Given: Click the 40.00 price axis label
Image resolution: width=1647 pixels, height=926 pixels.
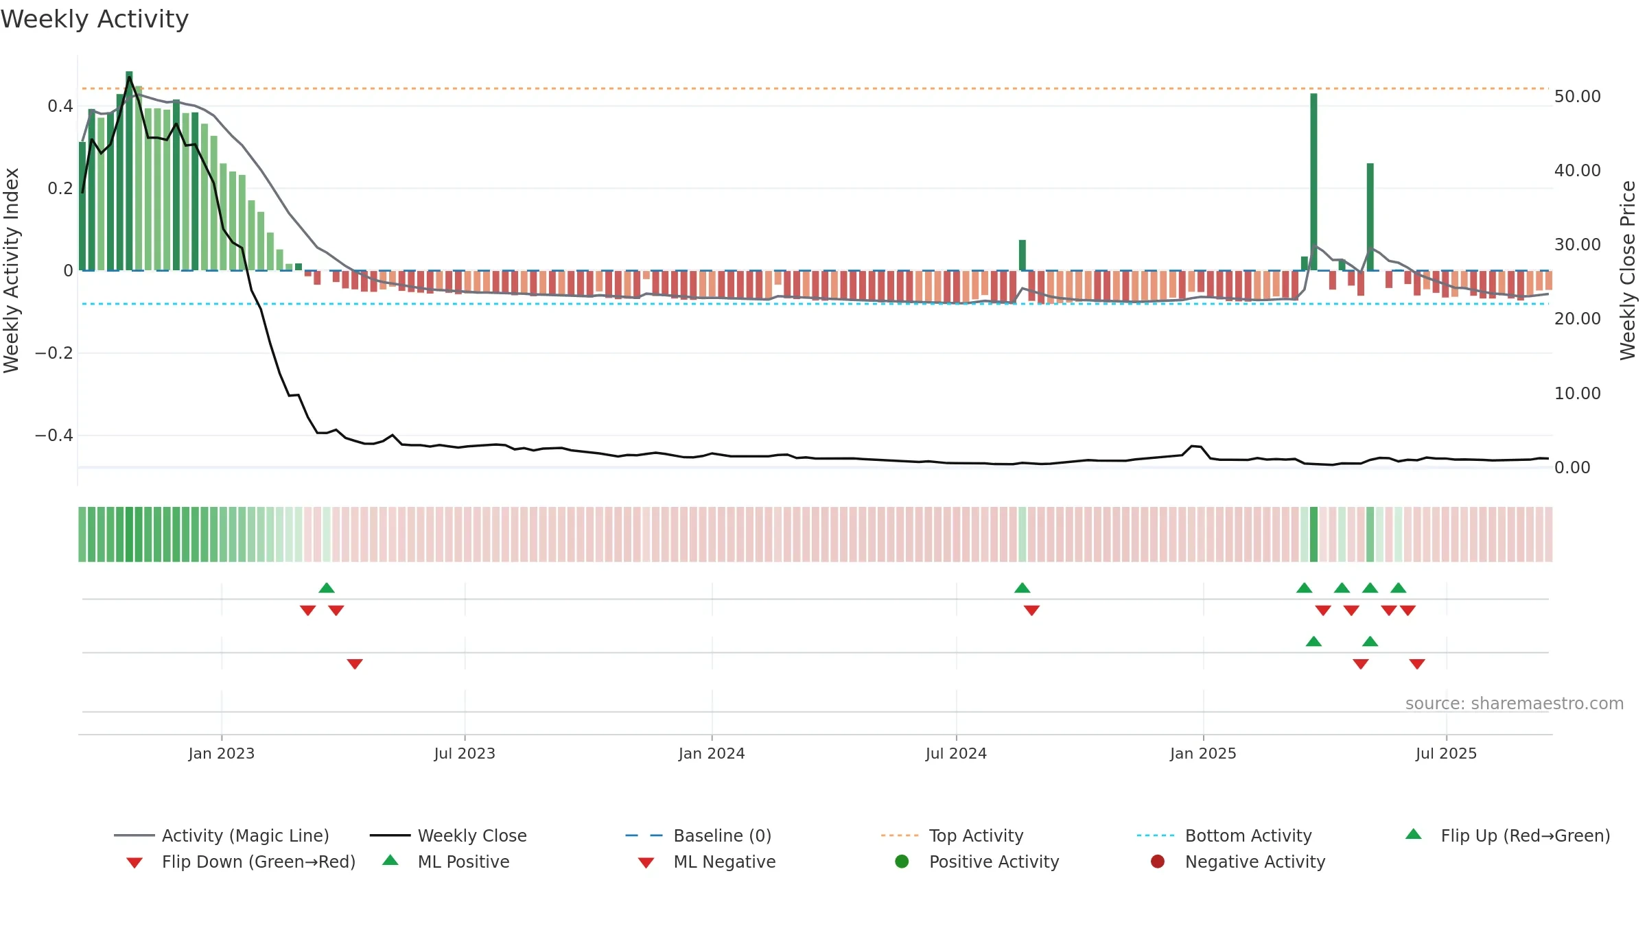Looking at the screenshot, I should tap(1578, 171).
